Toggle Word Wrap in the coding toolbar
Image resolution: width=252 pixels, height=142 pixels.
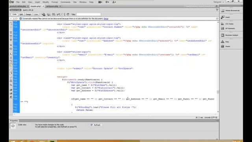11,62
